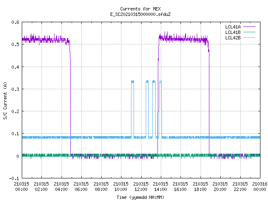Viewport: 268px width, 201px height.
Task: Click the 210315 18:00 x-axis tick label
Action: [x=200, y=186]
